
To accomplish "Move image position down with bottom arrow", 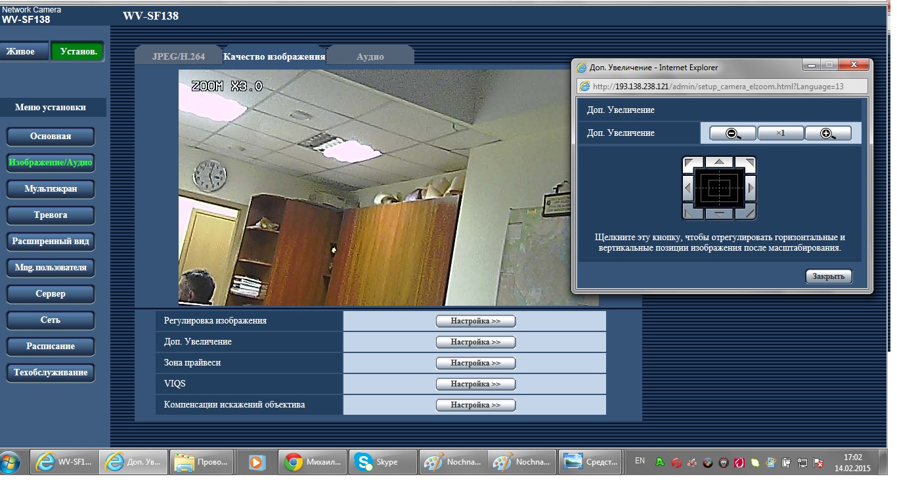I will tap(720, 214).
